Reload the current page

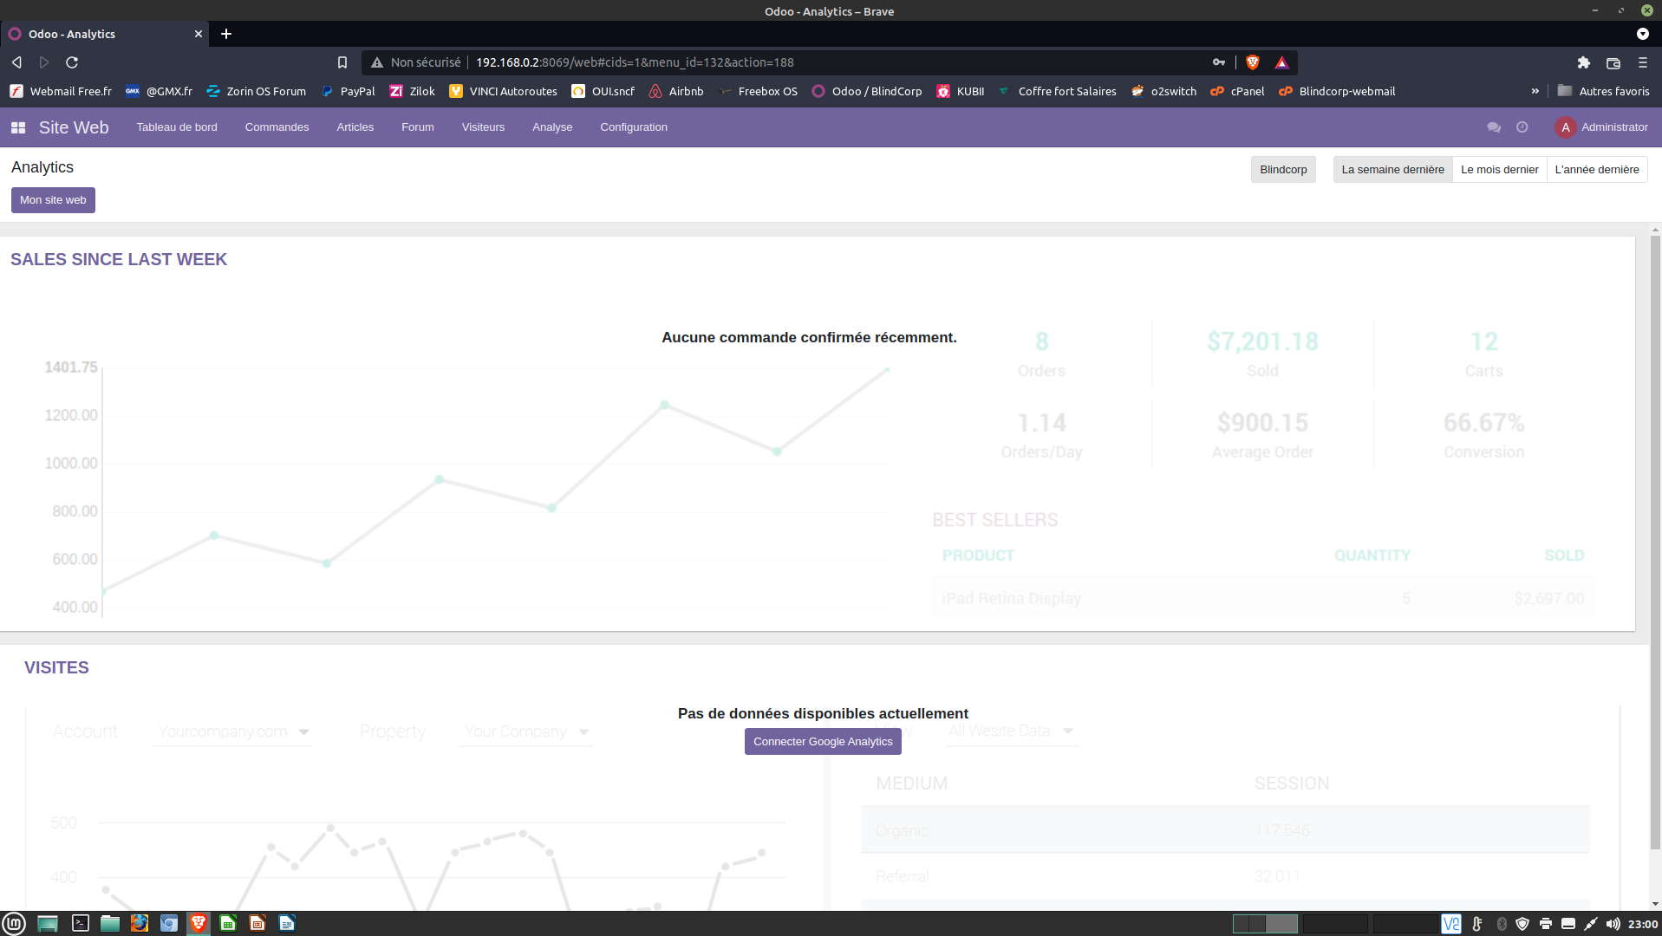pyautogui.click(x=72, y=62)
